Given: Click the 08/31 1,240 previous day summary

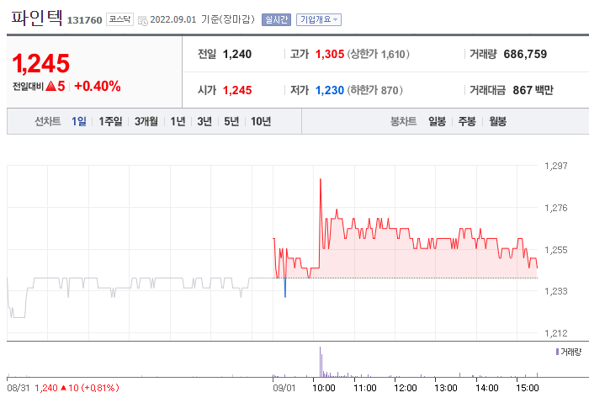Looking at the screenshot, I should [x=63, y=388].
